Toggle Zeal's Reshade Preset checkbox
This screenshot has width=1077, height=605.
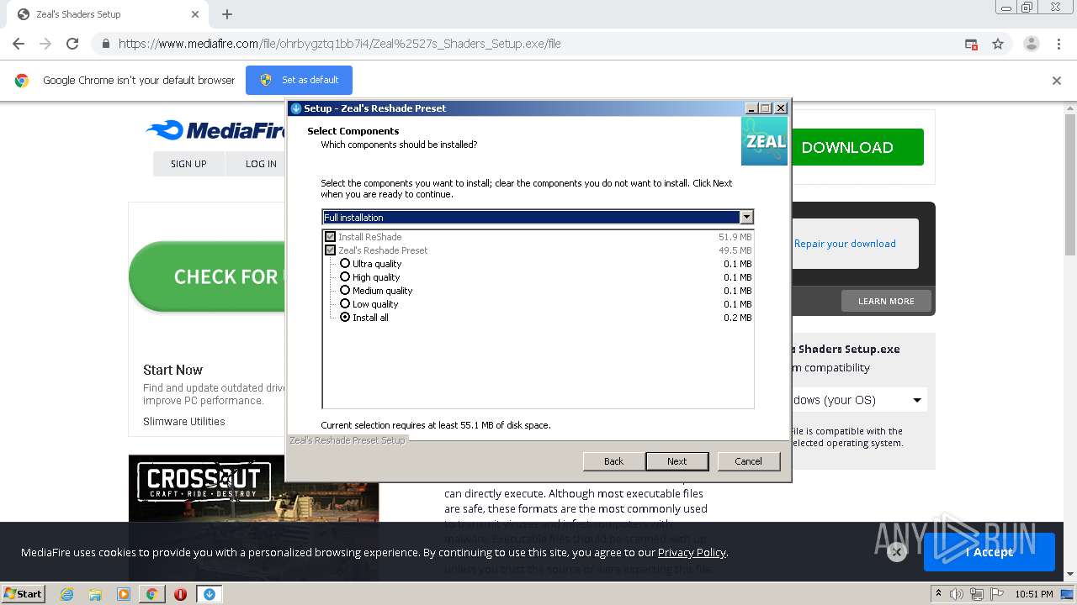click(330, 250)
